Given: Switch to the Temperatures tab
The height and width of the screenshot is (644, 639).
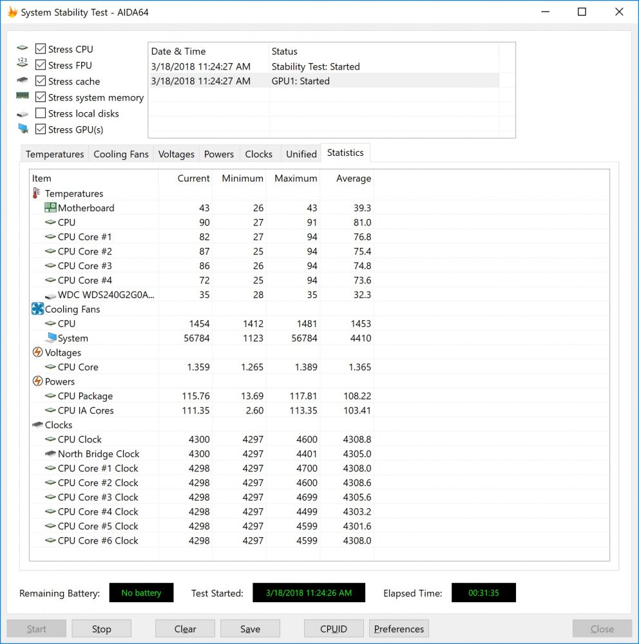Looking at the screenshot, I should click(x=55, y=154).
